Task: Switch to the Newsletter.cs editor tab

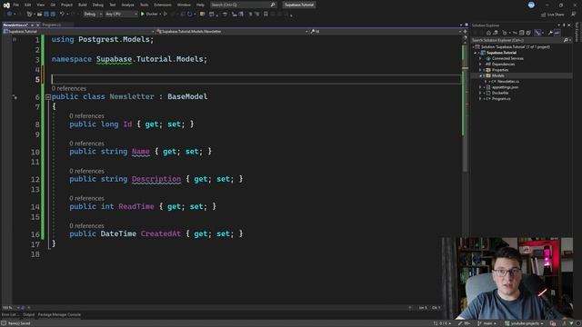Action: pos(15,25)
